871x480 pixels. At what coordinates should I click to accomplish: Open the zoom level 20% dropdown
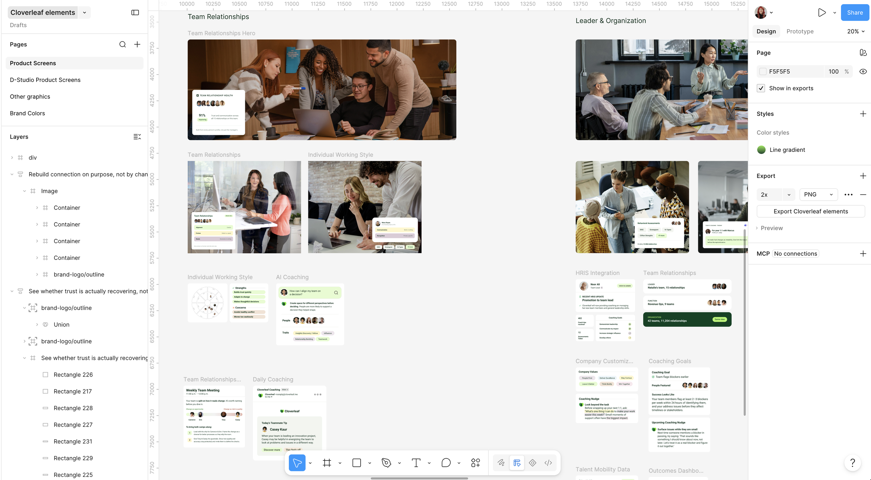click(856, 31)
